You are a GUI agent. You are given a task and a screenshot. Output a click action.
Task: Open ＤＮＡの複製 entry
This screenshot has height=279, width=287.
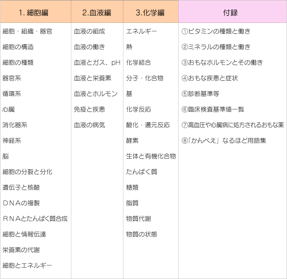21,203
